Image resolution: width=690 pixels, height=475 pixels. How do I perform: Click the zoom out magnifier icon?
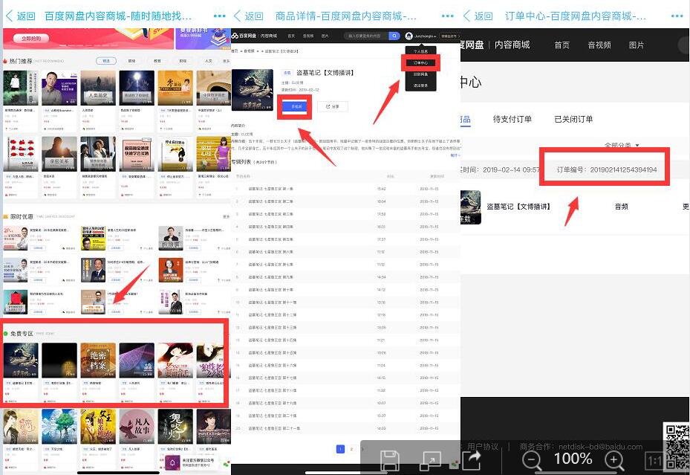coord(532,460)
